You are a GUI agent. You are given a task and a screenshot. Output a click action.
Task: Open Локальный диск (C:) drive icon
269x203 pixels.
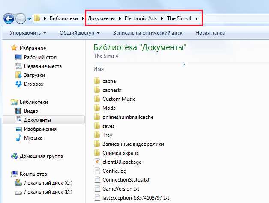18,182
